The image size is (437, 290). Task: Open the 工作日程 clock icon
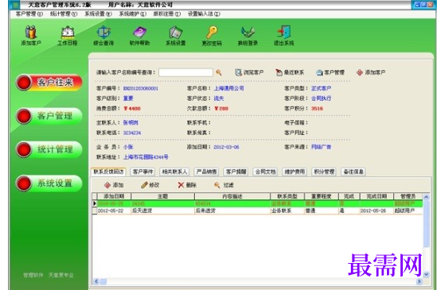tap(67, 35)
